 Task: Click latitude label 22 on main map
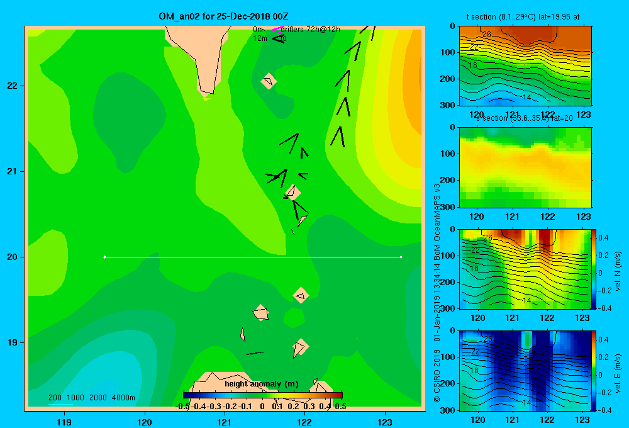(13, 86)
